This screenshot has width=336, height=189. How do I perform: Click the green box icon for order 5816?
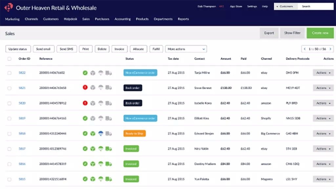pos(93,164)
